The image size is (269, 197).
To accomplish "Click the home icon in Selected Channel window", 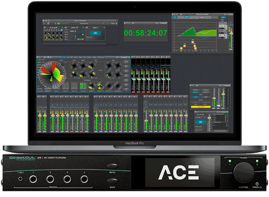I will (x=181, y=14).
